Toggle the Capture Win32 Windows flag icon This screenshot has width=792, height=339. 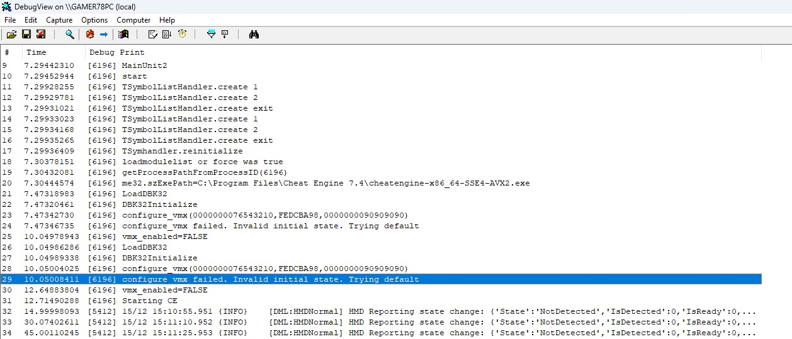(123, 35)
